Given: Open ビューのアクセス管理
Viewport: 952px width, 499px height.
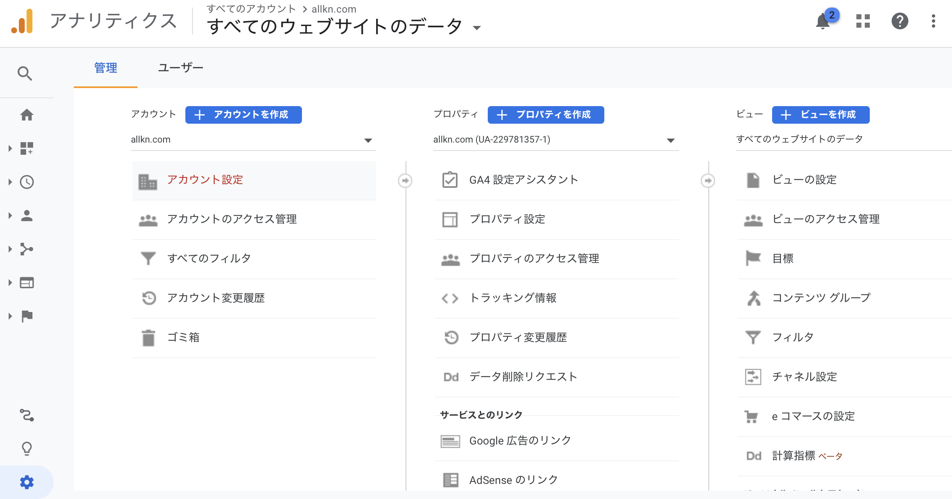Looking at the screenshot, I should pyautogui.click(x=845, y=219).
